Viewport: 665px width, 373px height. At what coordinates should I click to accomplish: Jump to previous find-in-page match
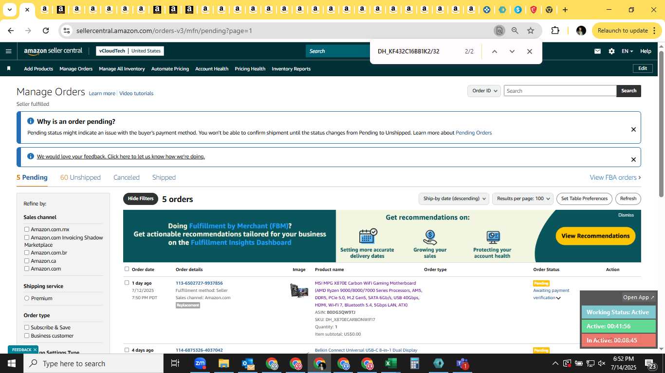494,51
